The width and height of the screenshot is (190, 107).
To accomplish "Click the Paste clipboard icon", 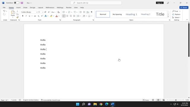I will [x=13, y=12].
